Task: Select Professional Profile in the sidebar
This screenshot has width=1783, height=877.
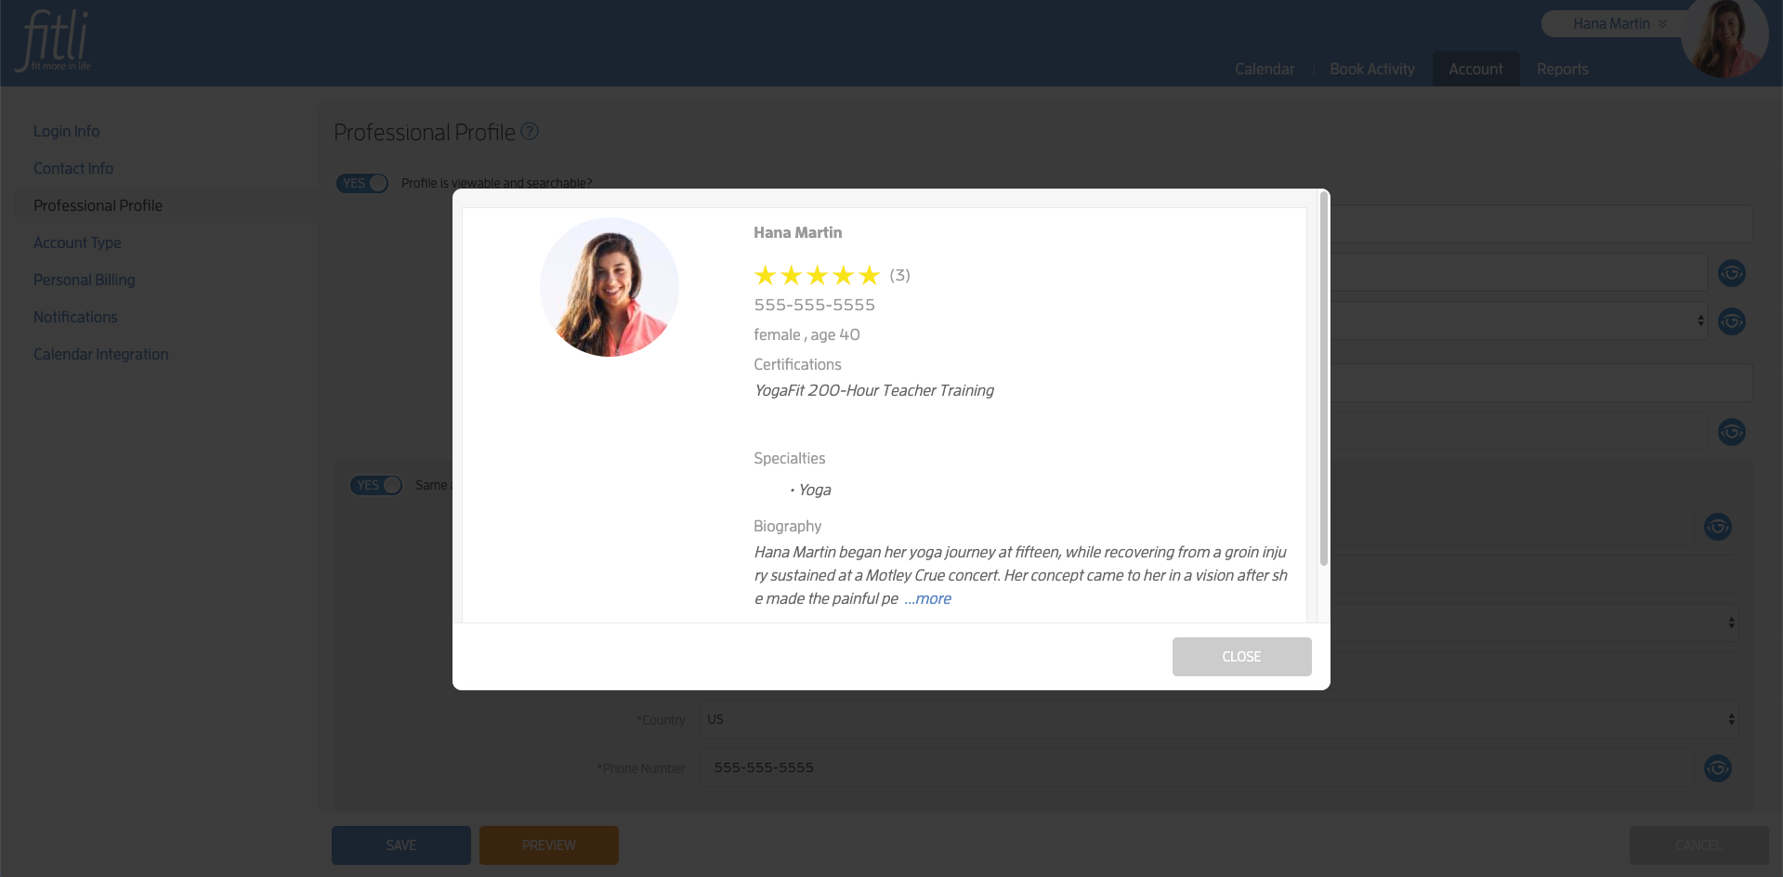Action: (98, 205)
